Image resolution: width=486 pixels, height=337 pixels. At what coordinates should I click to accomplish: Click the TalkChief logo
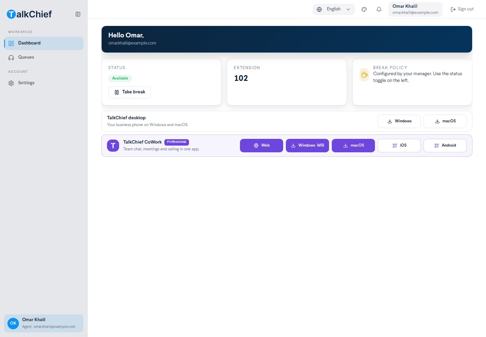pos(29,14)
